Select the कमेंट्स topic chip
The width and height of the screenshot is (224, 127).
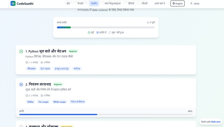point(77,69)
